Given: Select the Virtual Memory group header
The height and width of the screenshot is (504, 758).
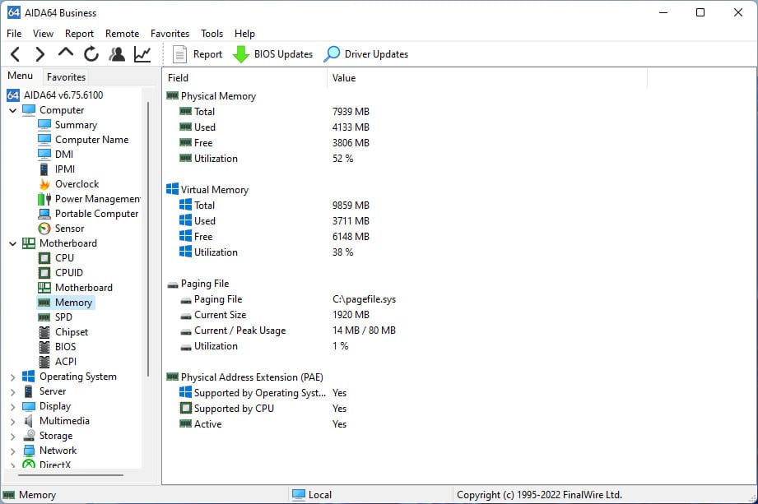Looking at the screenshot, I should [208, 190].
